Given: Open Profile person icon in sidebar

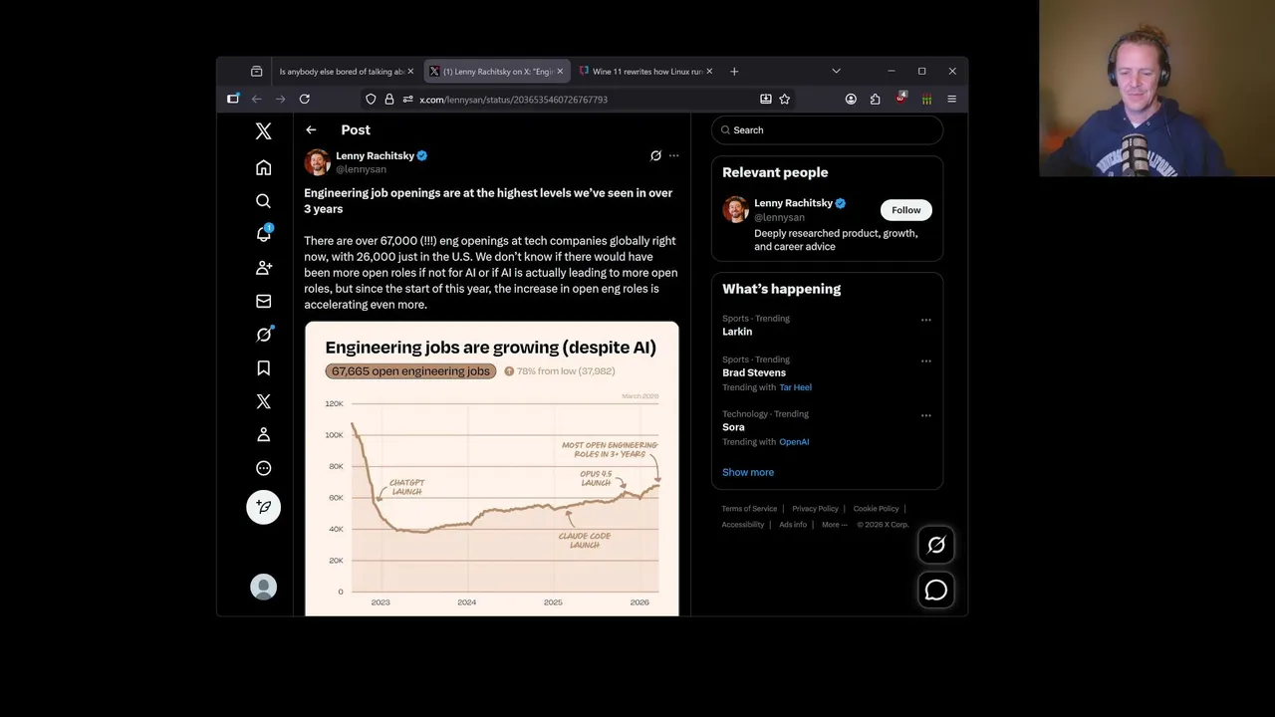Looking at the screenshot, I should tap(263, 435).
